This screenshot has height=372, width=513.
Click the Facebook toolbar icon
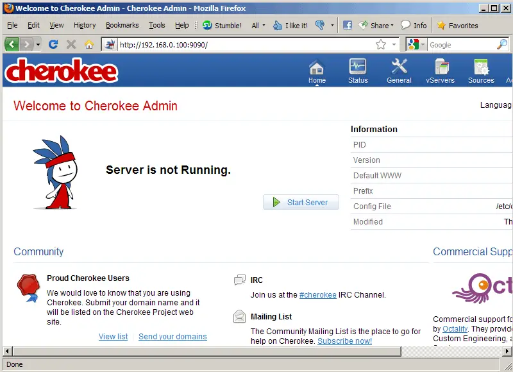coord(348,25)
